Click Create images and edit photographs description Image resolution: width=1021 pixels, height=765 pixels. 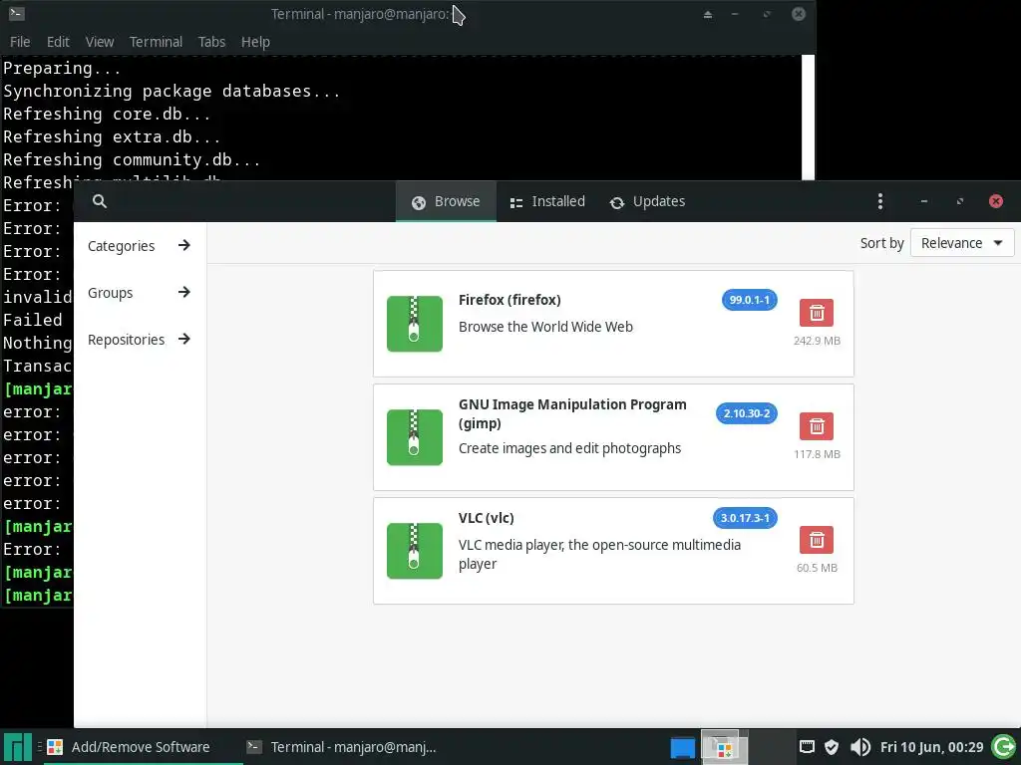[x=569, y=448]
